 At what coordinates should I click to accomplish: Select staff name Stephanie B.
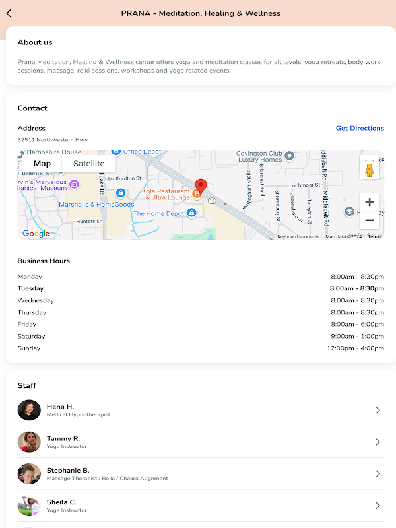click(x=68, y=470)
